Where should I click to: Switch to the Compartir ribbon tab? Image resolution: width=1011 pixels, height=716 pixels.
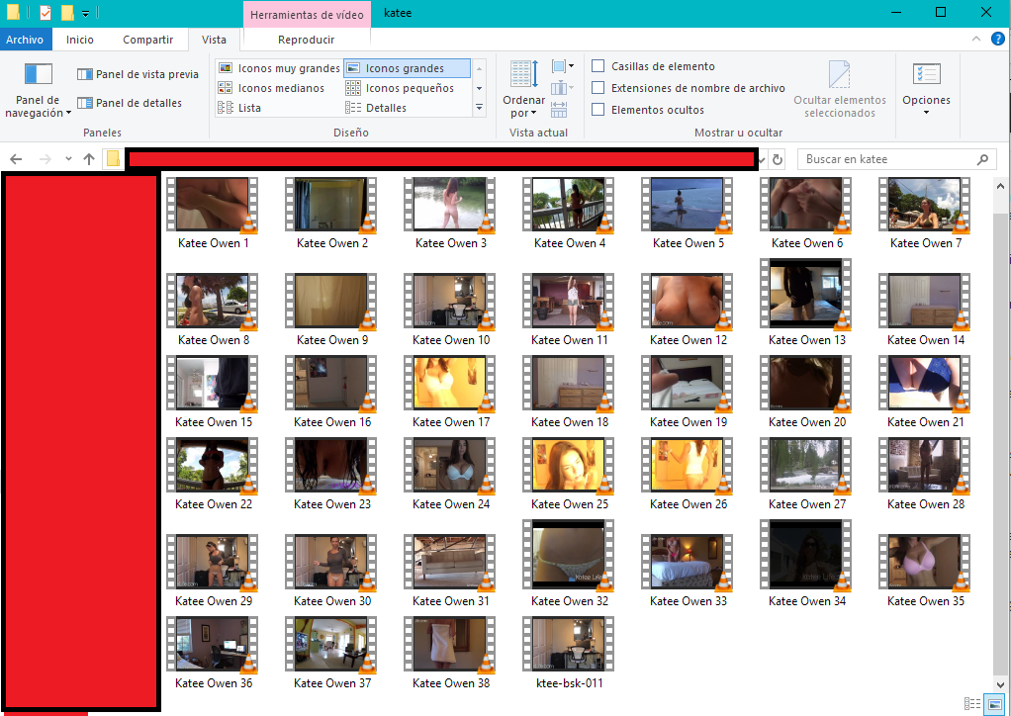point(147,40)
